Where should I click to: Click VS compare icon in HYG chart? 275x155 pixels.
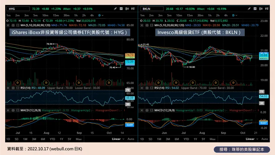coord(133,9)
